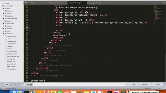The width and height of the screenshot is (166, 93).
Task: Click the .gitattributes file icon
Action: tap(6, 44)
